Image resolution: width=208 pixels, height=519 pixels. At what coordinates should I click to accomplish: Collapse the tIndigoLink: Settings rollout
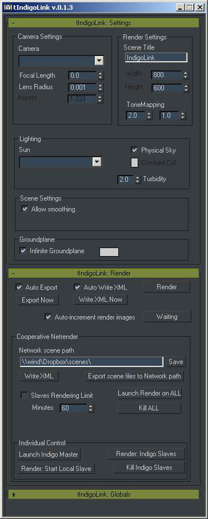104,23
